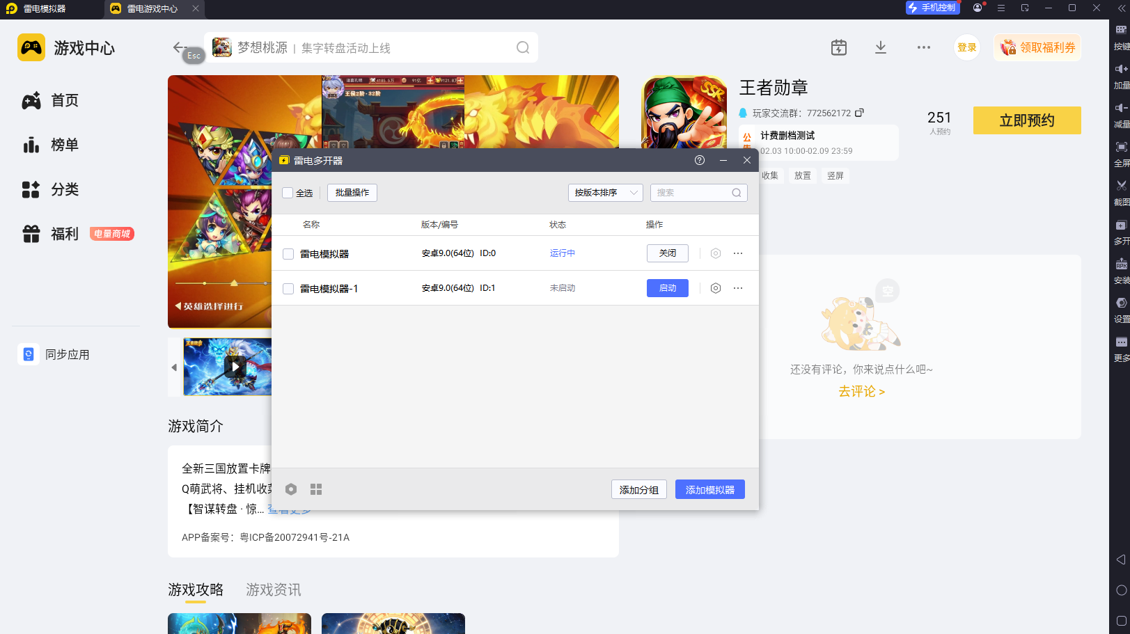The image size is (1130, 634).
Task: Click the volume up (加量) icon
Action: coord(1121,69)
